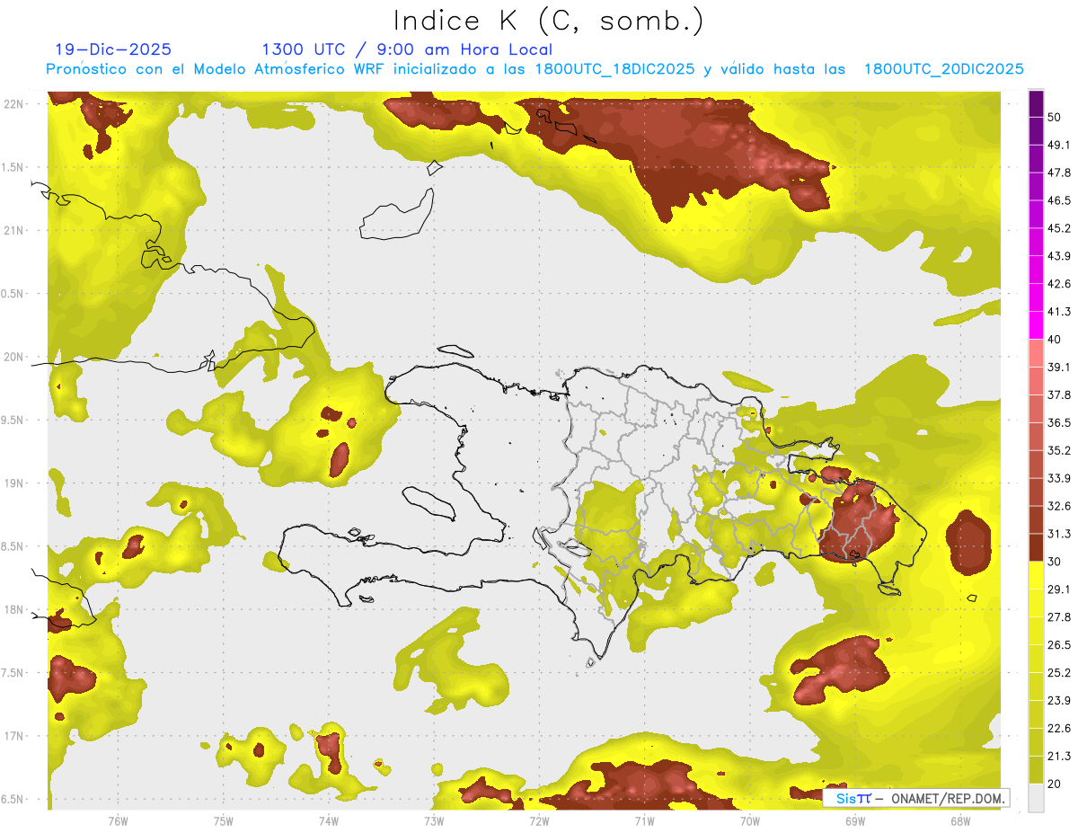The width and height of the screenshot is (1078, 833).
Task: Click the latitude axis label '22N'
Action: [14, 104]
